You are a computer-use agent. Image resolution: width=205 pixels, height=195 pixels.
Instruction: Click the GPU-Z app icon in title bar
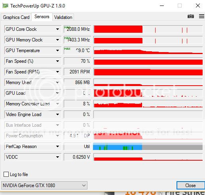[5, 6]
